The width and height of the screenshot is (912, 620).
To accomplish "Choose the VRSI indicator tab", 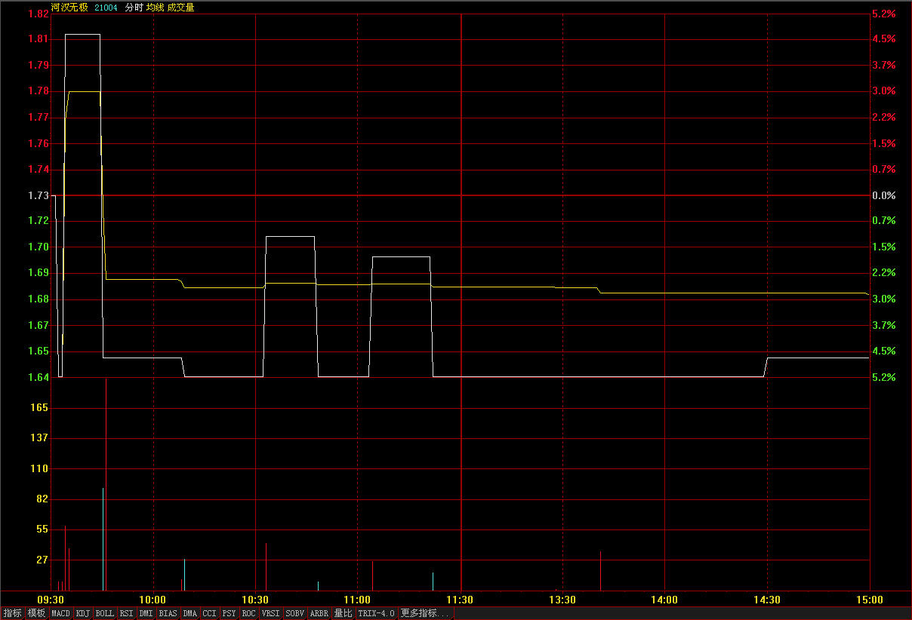I will (x=270, y=613).
